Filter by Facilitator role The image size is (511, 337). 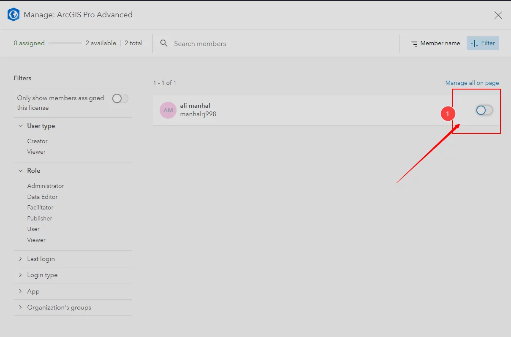point(41,207)
